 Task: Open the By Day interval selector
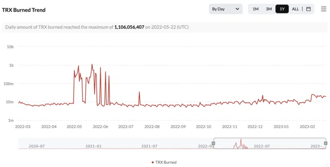coord(226,9)
